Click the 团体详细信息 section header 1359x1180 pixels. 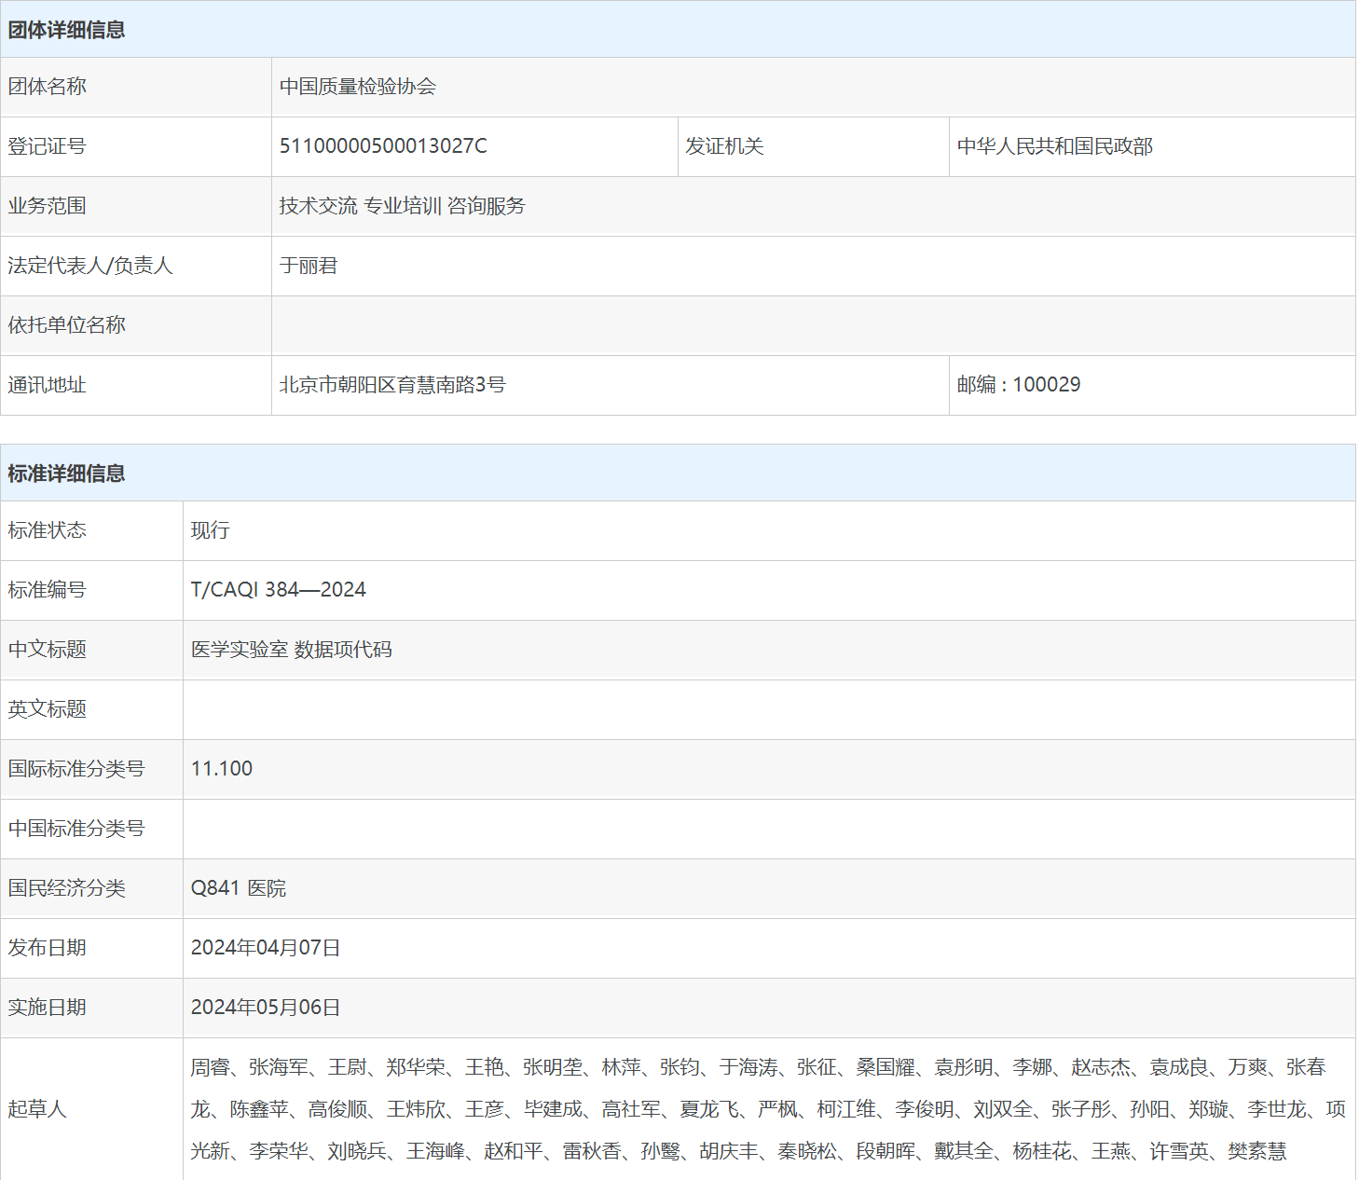click(66, 30)
